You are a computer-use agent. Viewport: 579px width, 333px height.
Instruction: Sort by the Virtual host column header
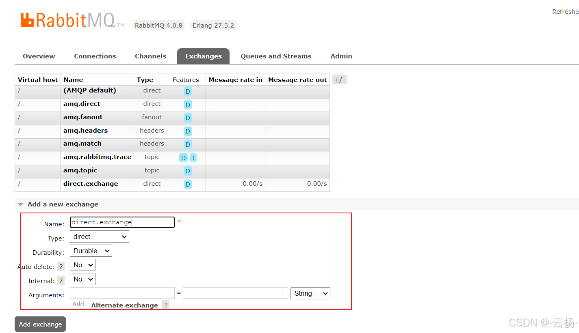click(38, 79)
